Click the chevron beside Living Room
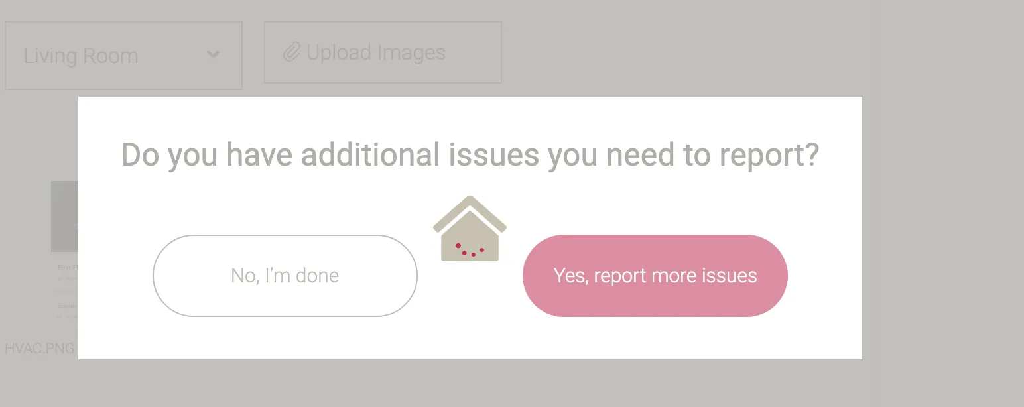Screen dimensions: 1024x407 [213, 55]
